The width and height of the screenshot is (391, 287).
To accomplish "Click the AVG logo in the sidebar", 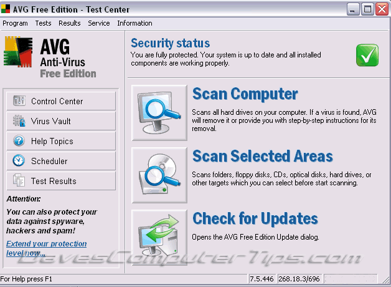I will point(18,52).
